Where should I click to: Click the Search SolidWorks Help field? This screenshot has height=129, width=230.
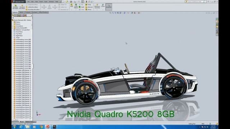(x=195, y=1)
